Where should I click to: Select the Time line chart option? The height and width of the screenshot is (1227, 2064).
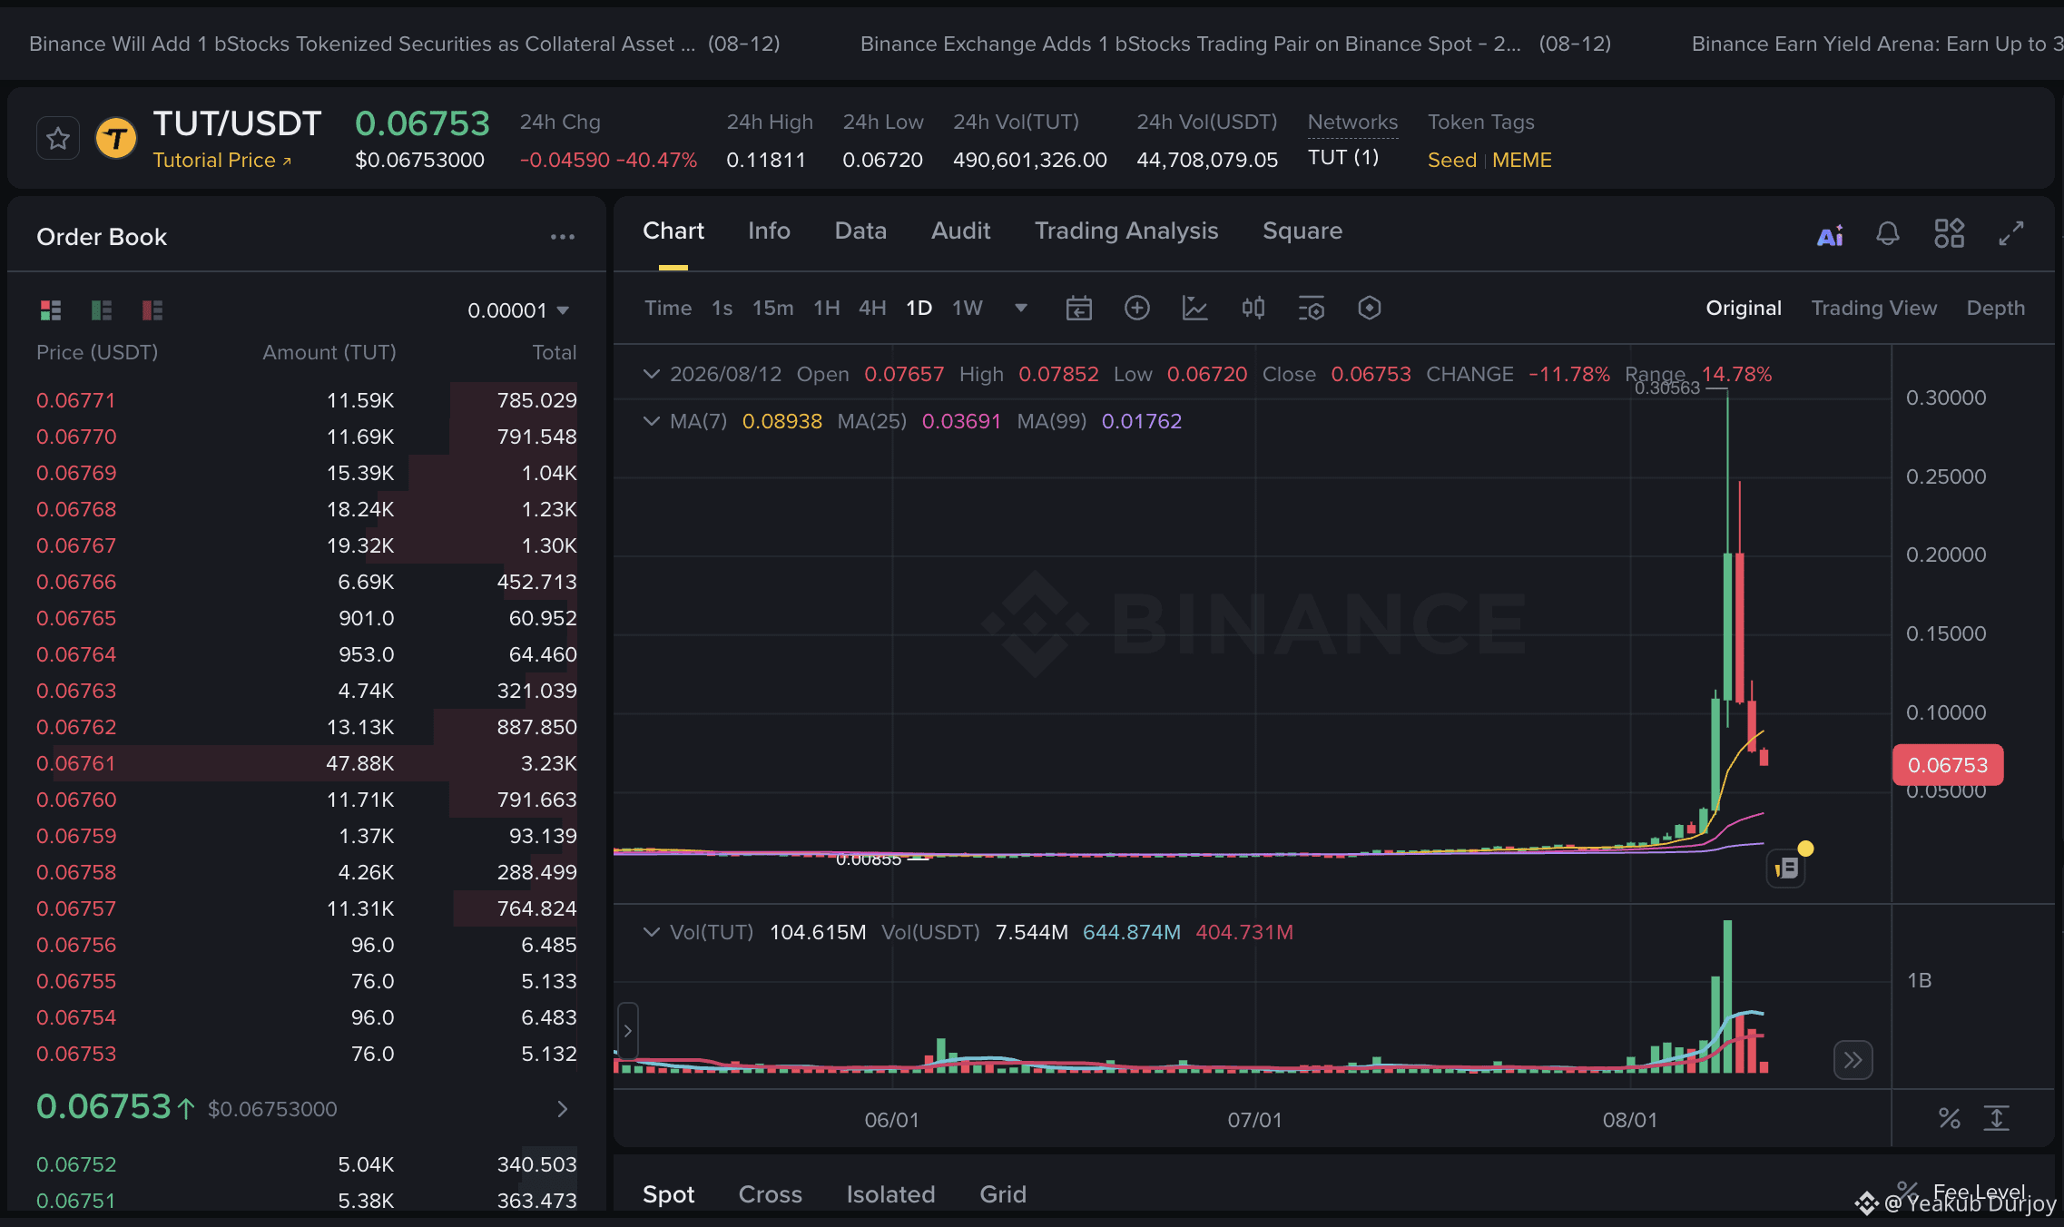(x=668, y=308)
